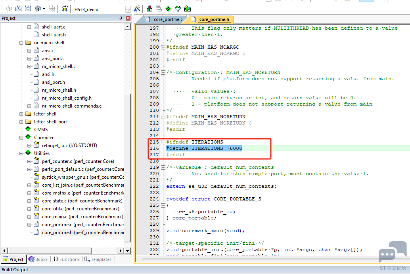Click the greyed Stop Build icon
Viewport: 410px width, 274px height.
coord(52,9)
